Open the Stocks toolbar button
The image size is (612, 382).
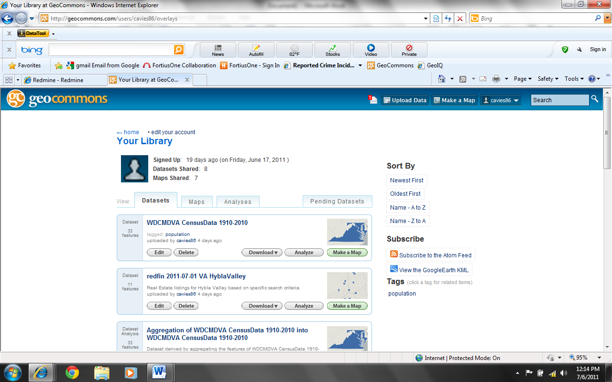pos(332,50)
